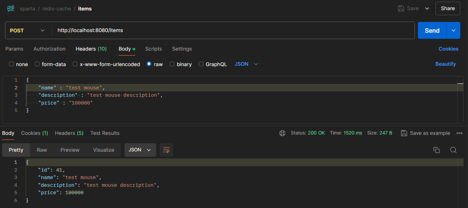This screenshot has width=468, height=208.
Task: Open the Authorization tab
Action: 49,49
